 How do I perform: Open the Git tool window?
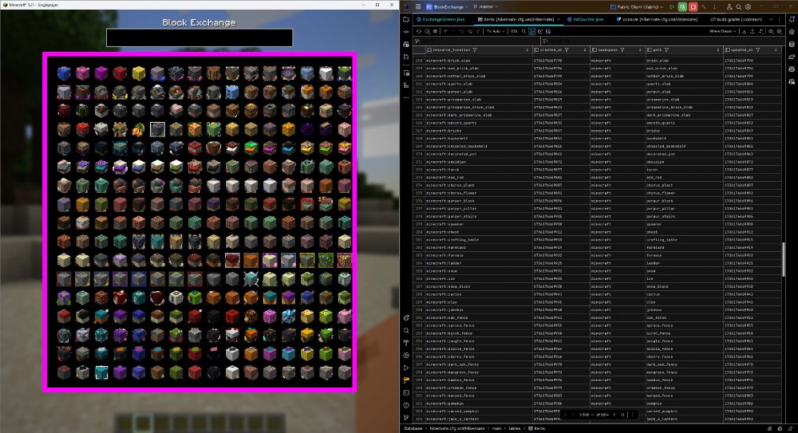[x=406, y=417]
